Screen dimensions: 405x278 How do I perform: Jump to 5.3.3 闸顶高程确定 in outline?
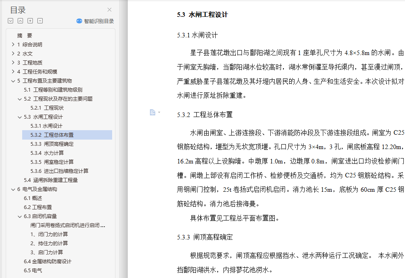[52, 144]
